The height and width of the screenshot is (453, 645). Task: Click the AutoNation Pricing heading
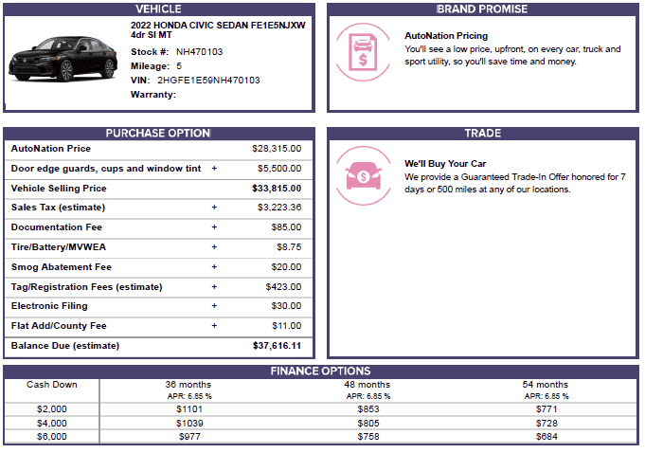click(x=446, y=36)
